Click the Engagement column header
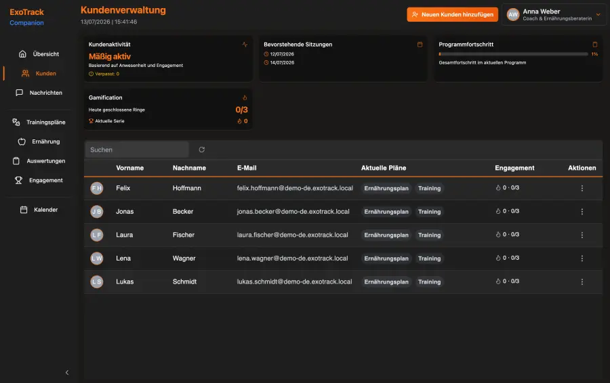The height and width of the screenshot is (383, 610). (514, 168)
